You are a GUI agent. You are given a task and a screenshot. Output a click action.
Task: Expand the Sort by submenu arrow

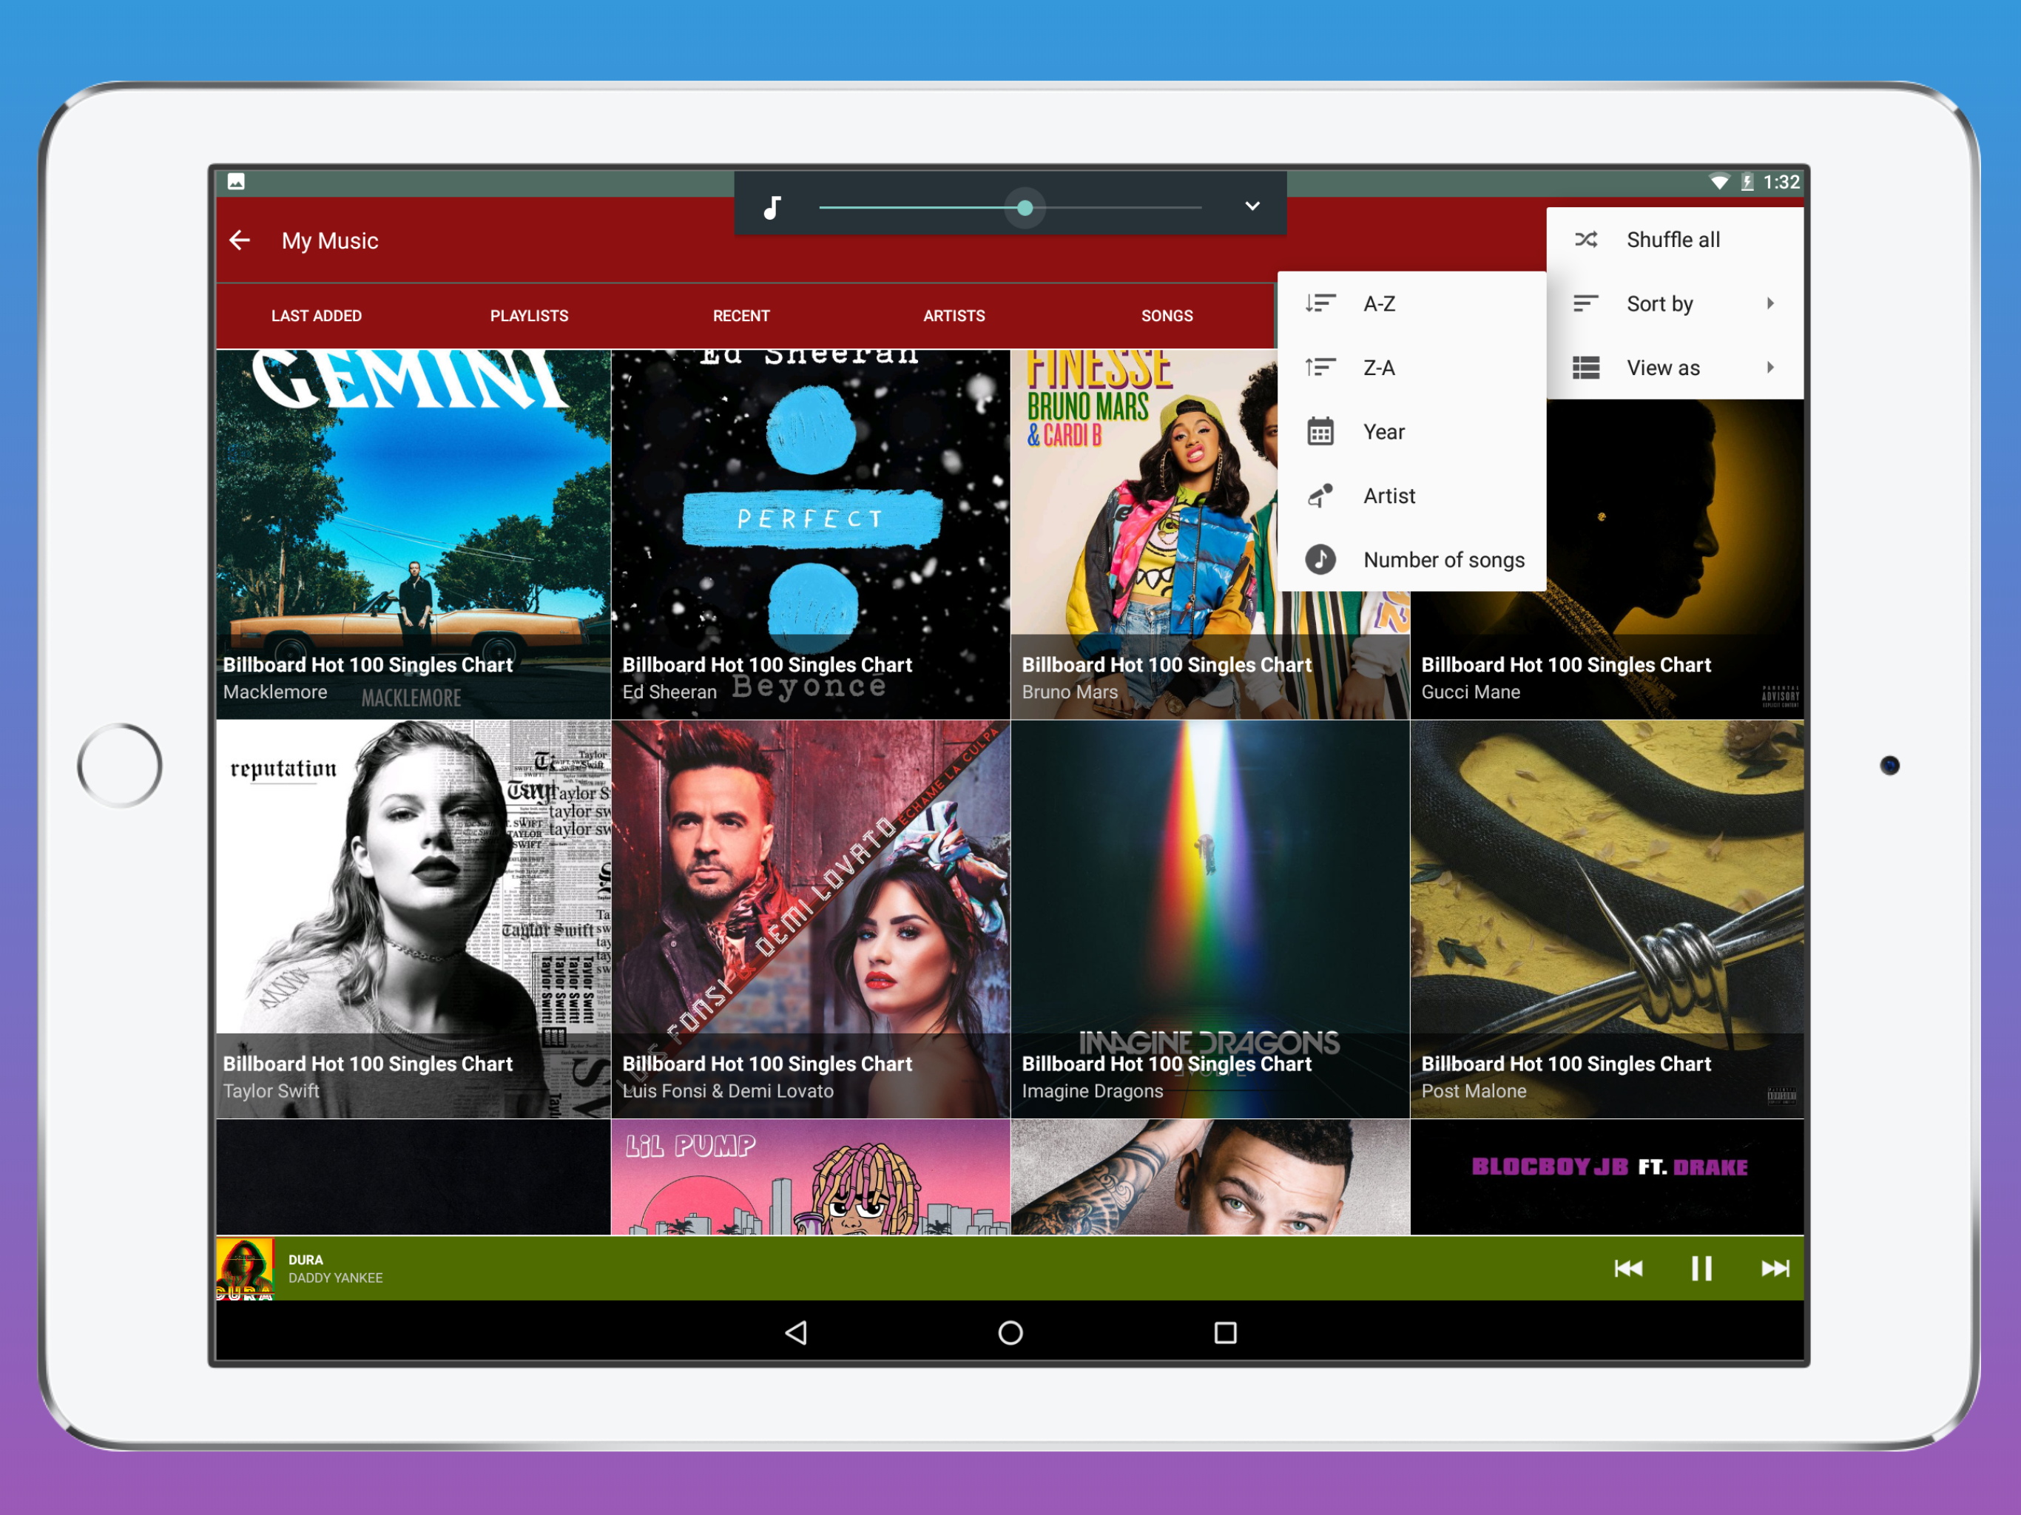[1769, 303]
